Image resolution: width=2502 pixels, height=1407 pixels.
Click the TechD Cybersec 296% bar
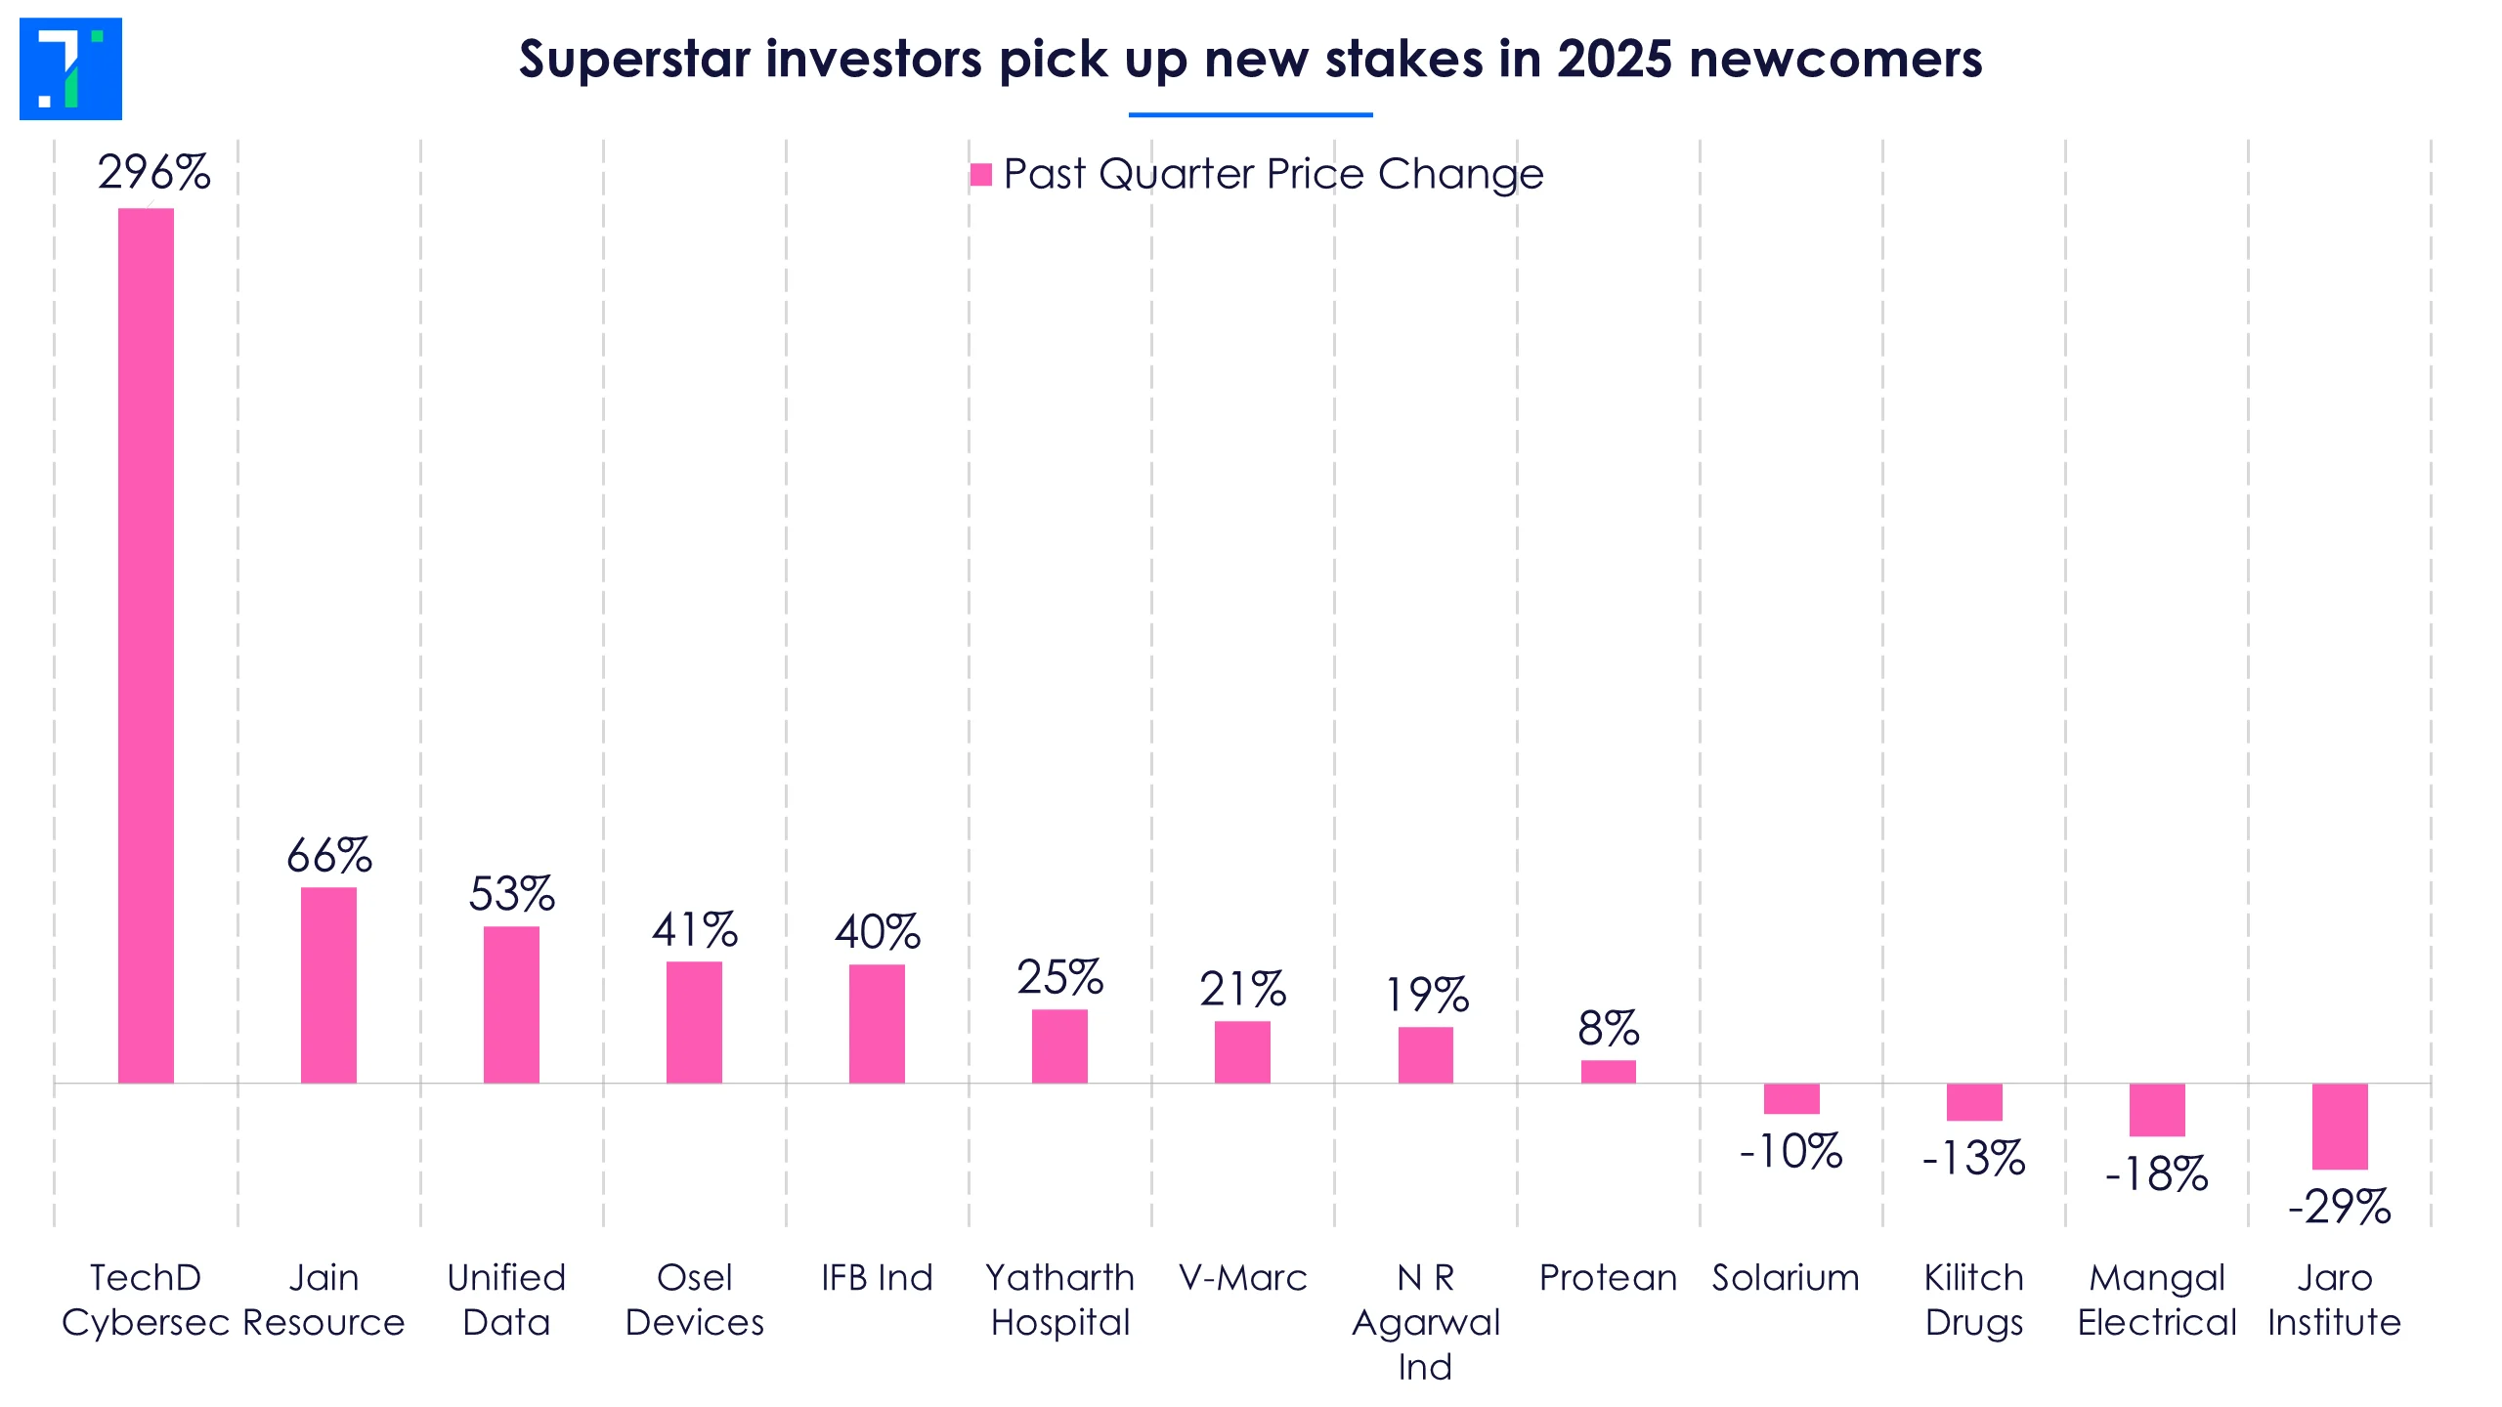click(146, 645)
